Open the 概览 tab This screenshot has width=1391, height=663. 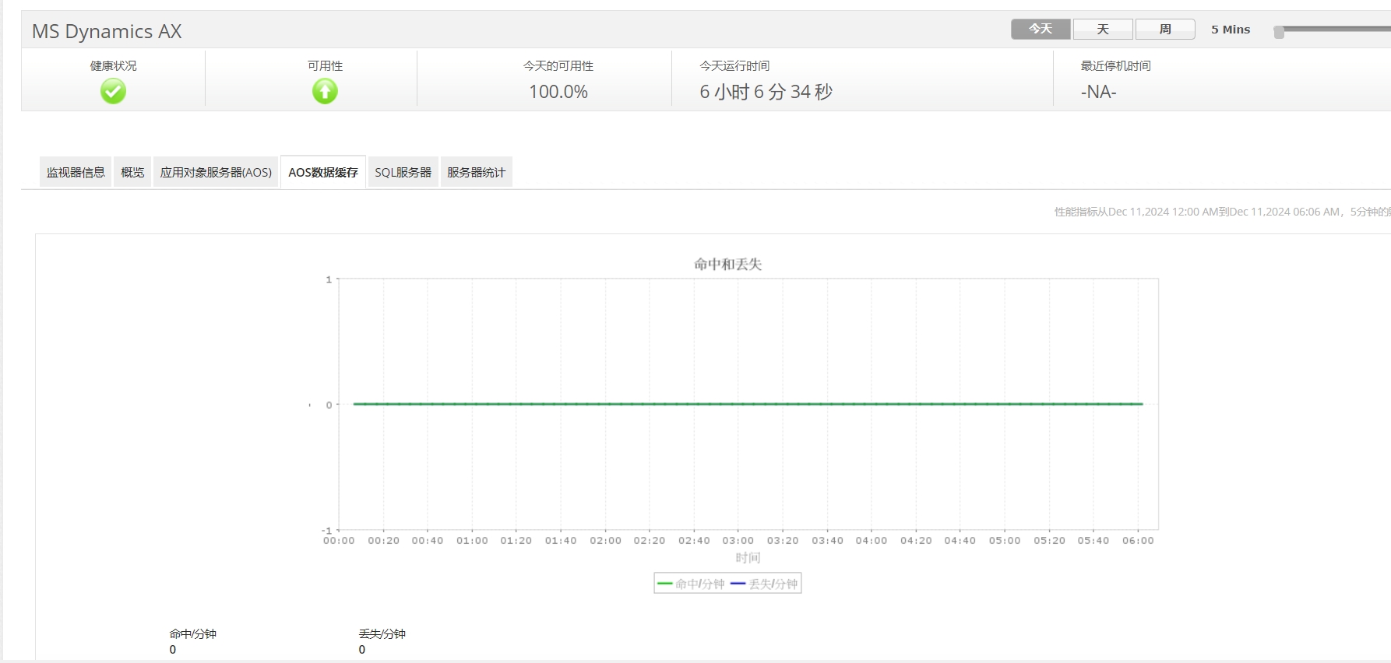(x=132, y=172)
